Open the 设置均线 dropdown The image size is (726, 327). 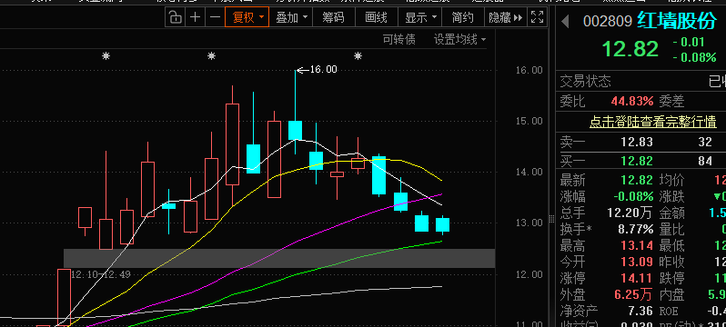coord(459,40)
